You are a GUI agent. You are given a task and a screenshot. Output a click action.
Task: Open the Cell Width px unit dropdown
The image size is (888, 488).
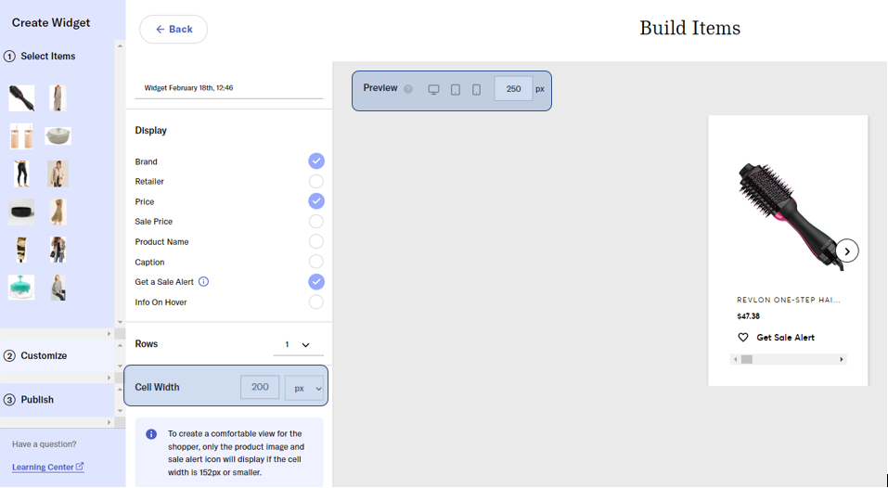[x=304, y=388]
